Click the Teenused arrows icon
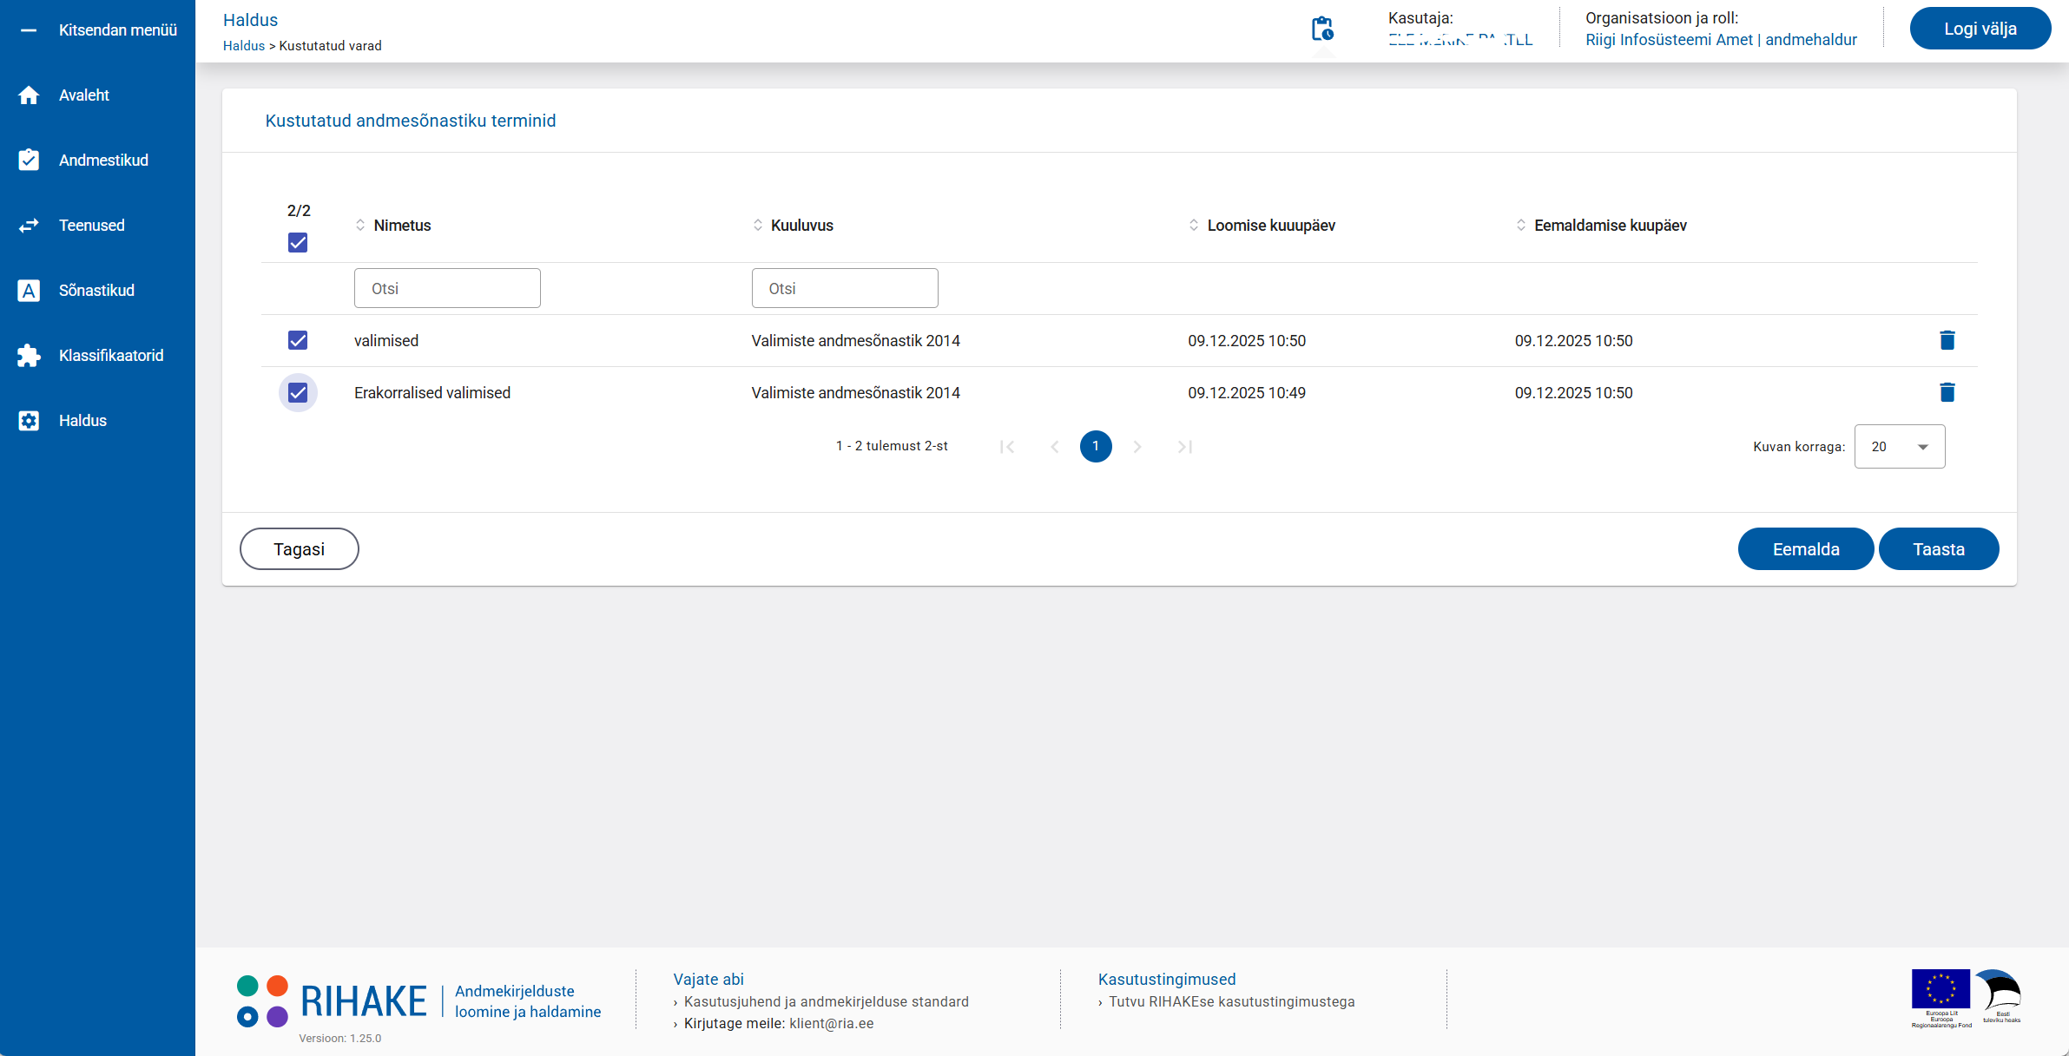 [x=29, y=226]
